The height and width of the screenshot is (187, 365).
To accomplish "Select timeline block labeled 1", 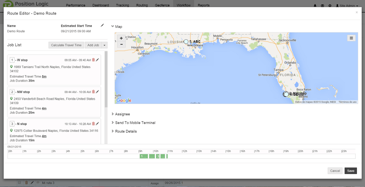I will 144,157.
